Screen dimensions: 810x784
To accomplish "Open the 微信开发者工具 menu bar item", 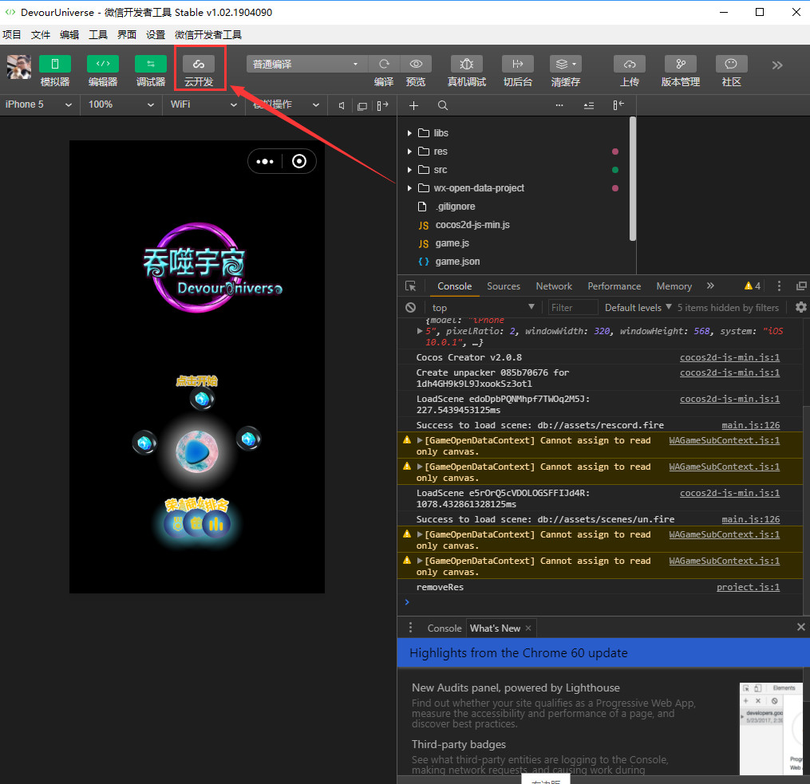I will coord(208,34).
